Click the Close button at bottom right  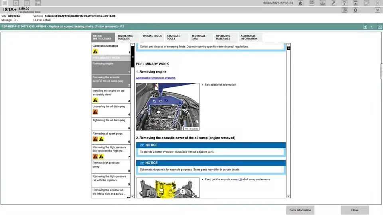355,210
